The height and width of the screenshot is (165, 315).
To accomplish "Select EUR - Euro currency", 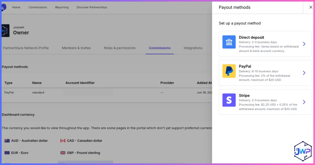I will tap(17, 153).
